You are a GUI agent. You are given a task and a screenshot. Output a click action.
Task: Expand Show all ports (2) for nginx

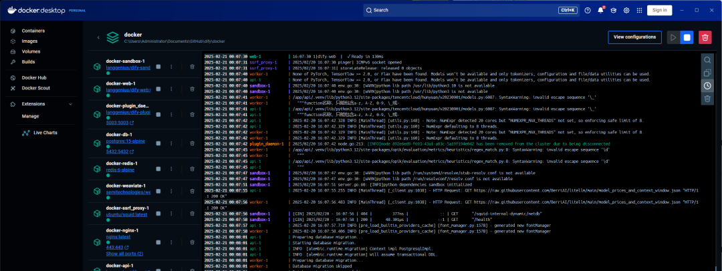[x=124, y=254]
